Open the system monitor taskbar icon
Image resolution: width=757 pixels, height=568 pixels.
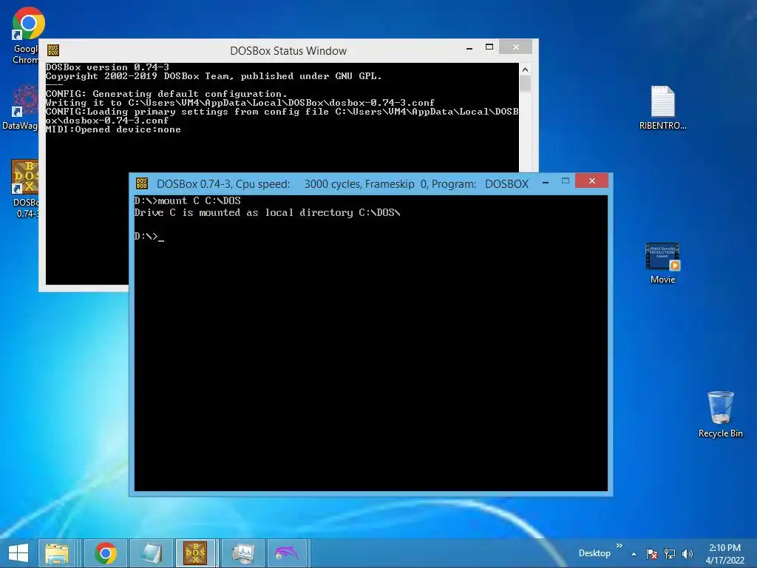click(x=242, y=553)
